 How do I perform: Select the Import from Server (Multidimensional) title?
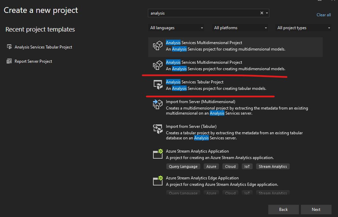[201, 102]
